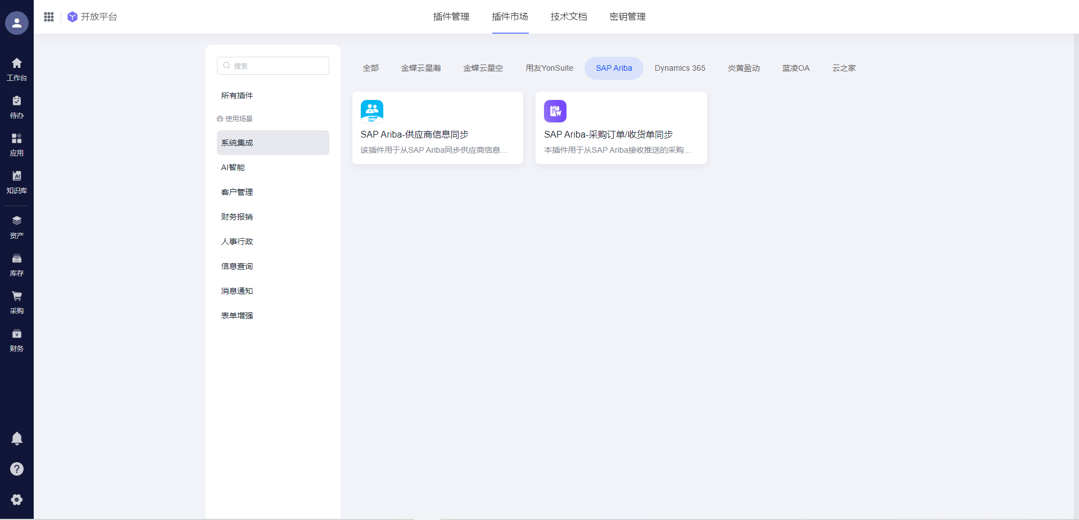
Task: Open the 库存 inventory icon
Action: (17, 264)
